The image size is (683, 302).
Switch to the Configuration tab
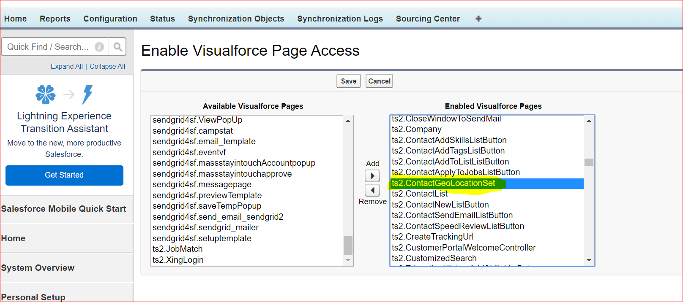(x=110, y=19)
